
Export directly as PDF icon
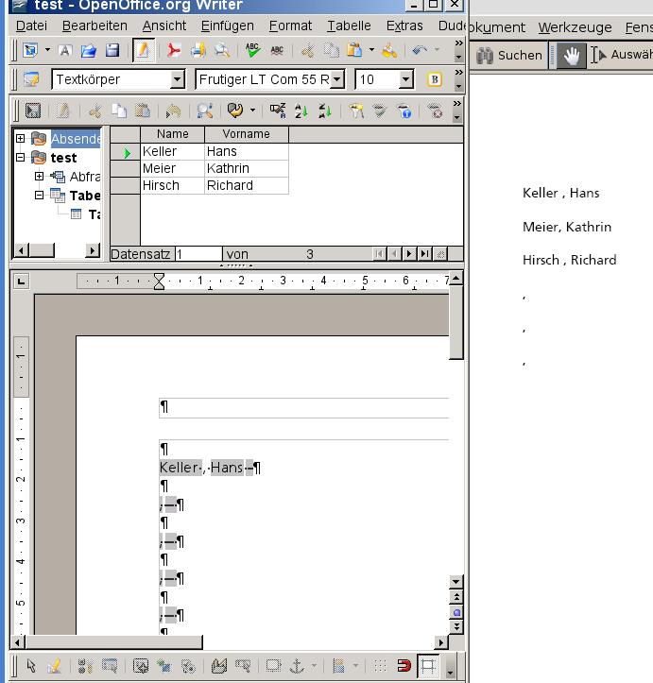point(174,51)
